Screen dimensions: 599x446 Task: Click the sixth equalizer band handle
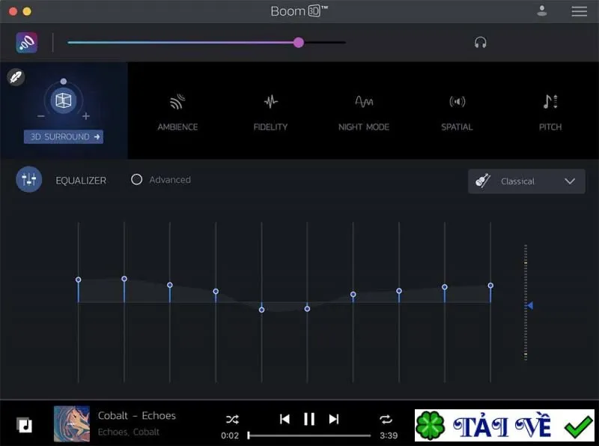pos(307,309)
